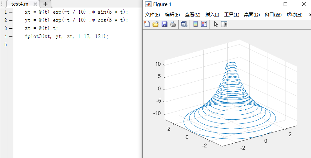Open the 插入(I) menu
The width and height of the screenshot is (311, 158).
[212, 15]
